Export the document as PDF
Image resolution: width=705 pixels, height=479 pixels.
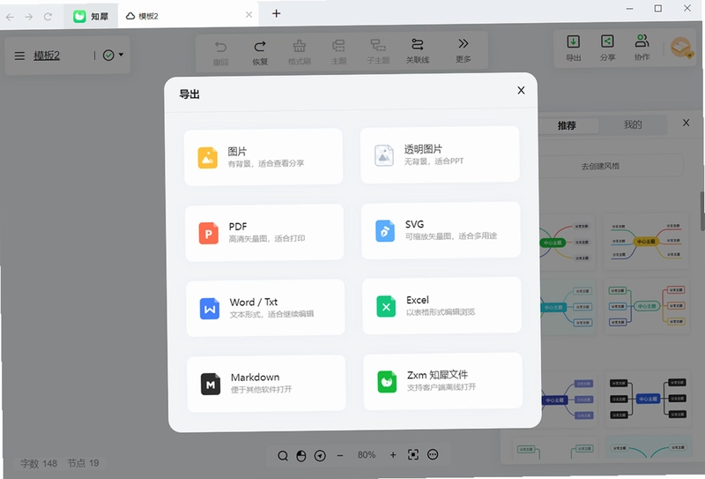[264, 232]
